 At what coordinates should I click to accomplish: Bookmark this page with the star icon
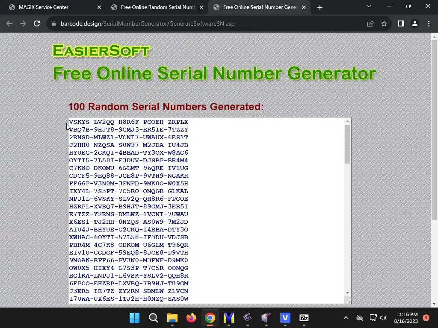[x=384, y=24]
